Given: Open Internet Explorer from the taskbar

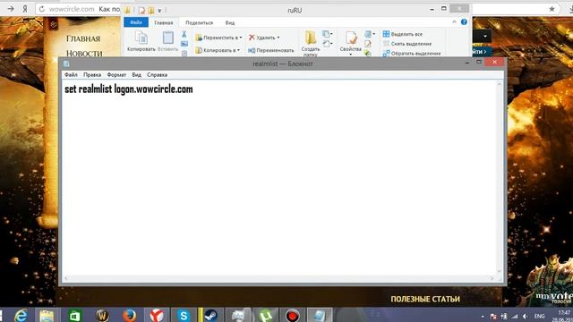Looking at the screenshot, I should pyautogui.click(x=21, y=316).
